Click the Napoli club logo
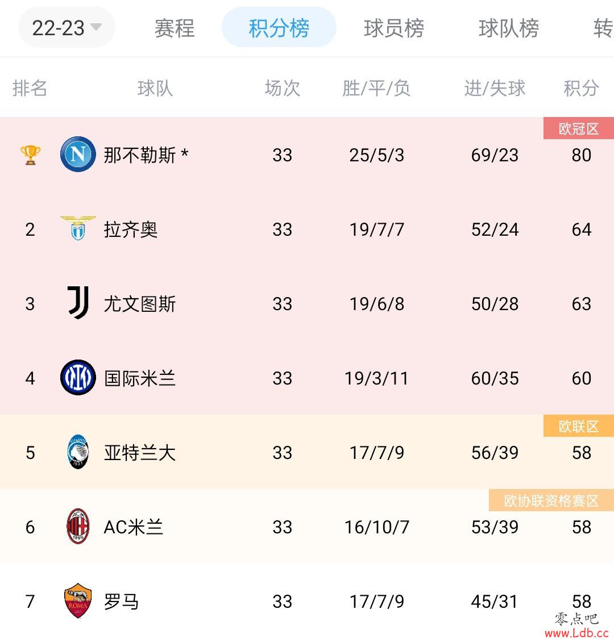Image resolution: width=614 pixels, height=639 pixels. click(78, 154)
